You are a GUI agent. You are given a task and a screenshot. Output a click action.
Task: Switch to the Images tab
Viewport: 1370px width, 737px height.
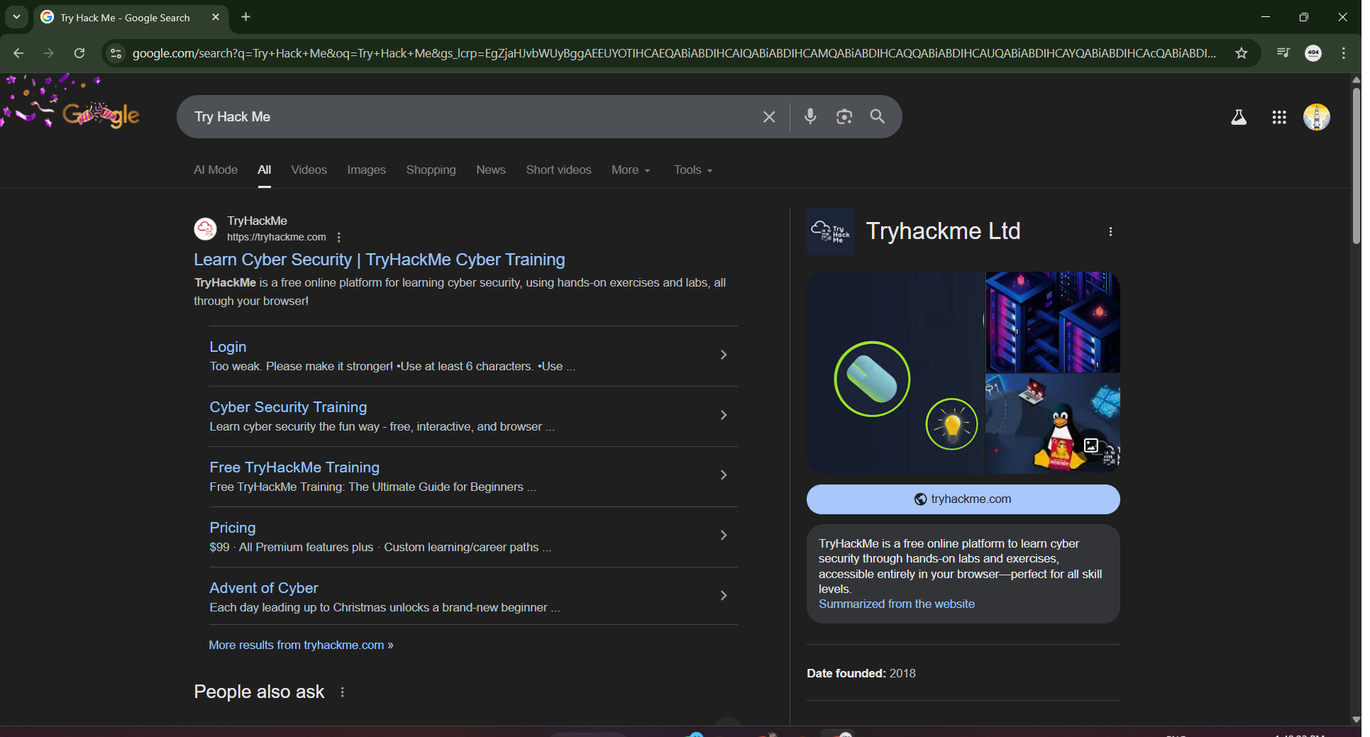(367, 170)
